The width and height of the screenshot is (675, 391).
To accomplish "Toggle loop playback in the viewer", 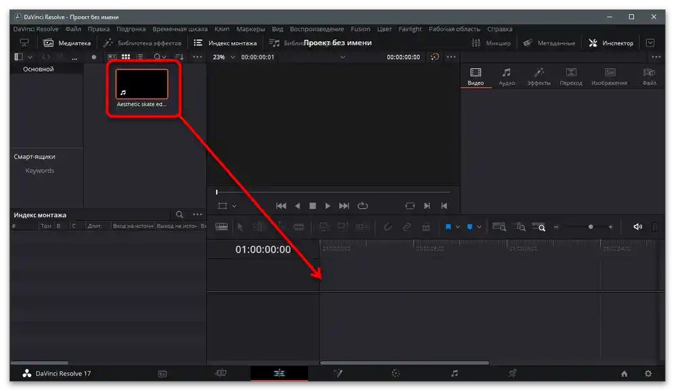I will pyautogui.click(x=362, y=206).
